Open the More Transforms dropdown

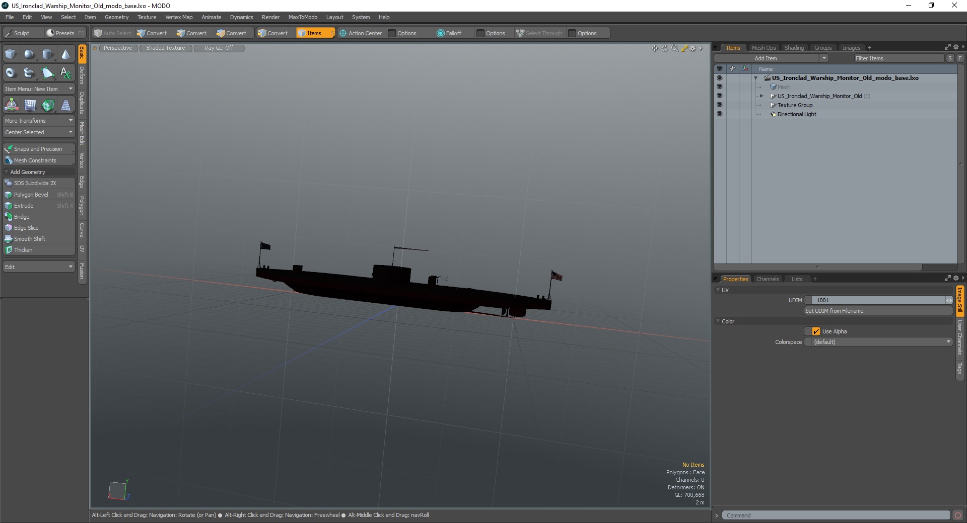[39, 121]
